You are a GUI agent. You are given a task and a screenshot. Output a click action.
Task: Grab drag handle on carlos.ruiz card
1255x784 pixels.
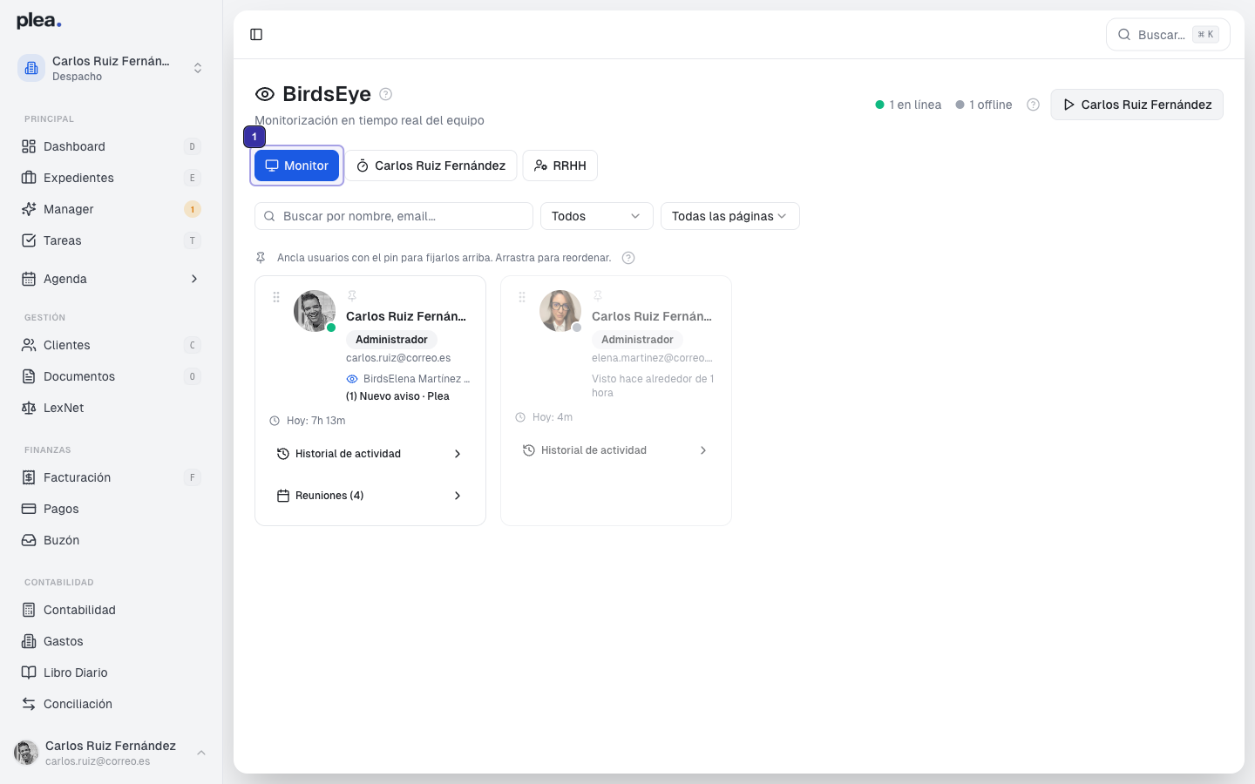coord(276,297)
